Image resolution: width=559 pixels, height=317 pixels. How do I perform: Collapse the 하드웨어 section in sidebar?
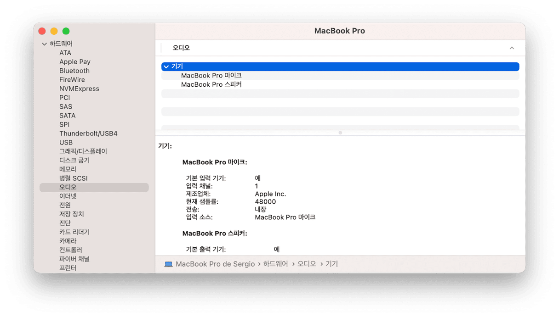pyautogui.click(x=44, y=44)
